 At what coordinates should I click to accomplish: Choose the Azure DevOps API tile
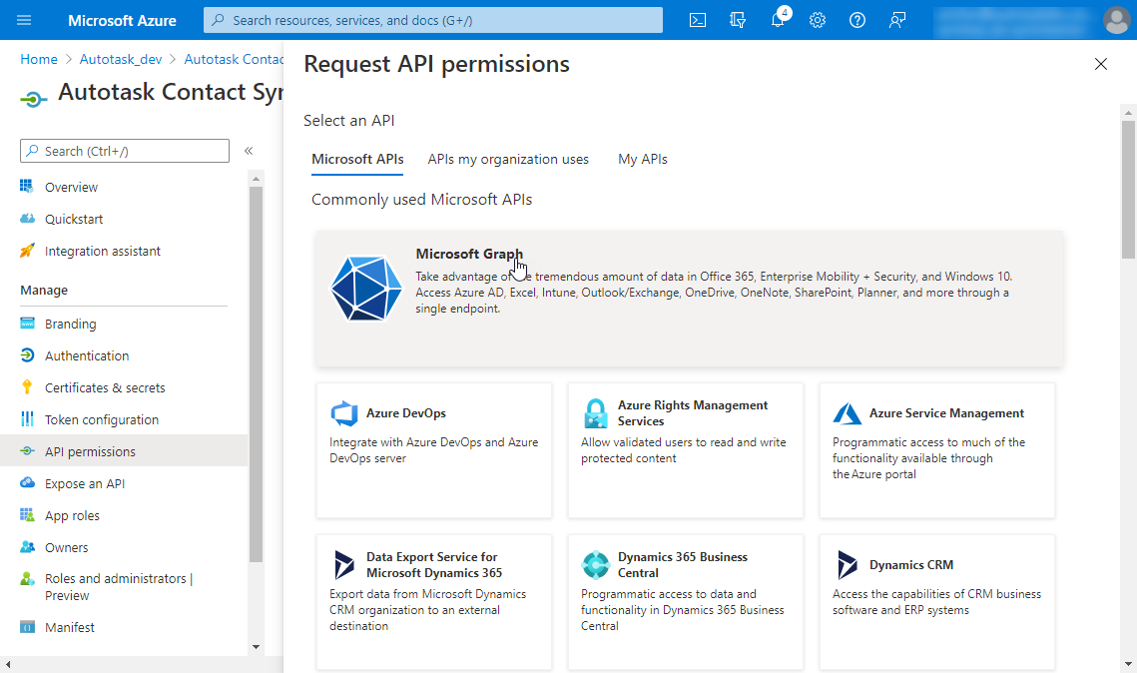coord(433,449)
